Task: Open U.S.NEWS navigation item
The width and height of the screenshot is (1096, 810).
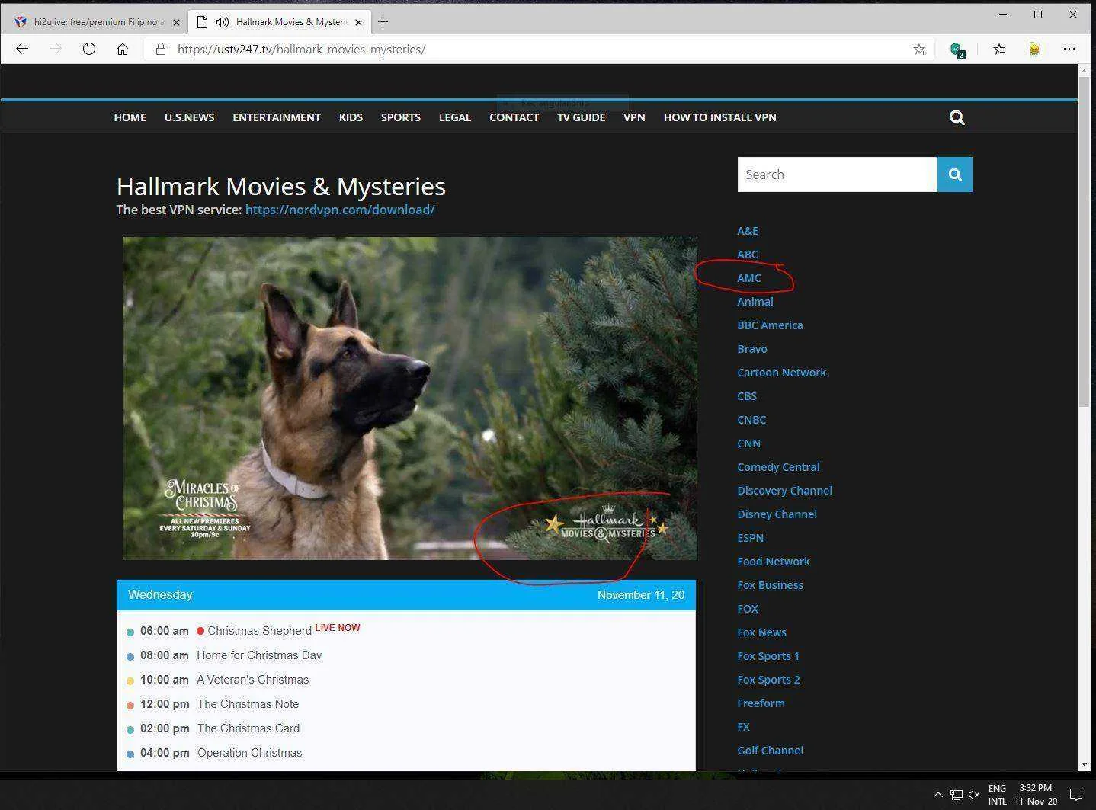Action: (x=189, y=117)
